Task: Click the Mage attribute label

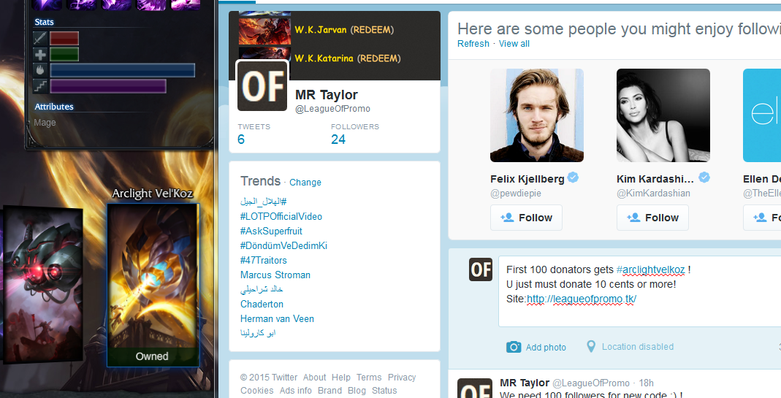Action: (45, 123)
